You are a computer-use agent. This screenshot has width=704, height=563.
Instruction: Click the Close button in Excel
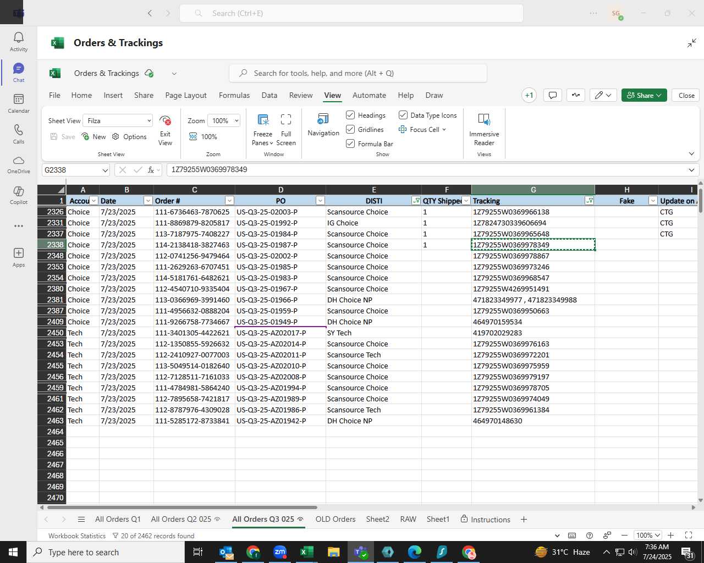(686, 95)
